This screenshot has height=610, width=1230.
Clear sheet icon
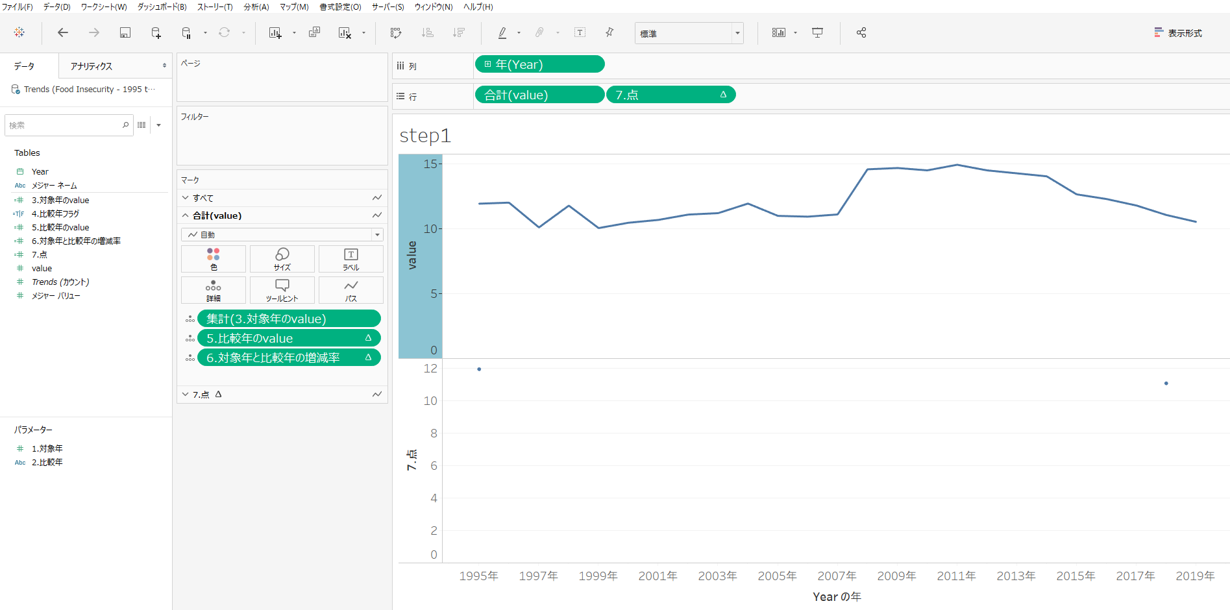[345, 32]
